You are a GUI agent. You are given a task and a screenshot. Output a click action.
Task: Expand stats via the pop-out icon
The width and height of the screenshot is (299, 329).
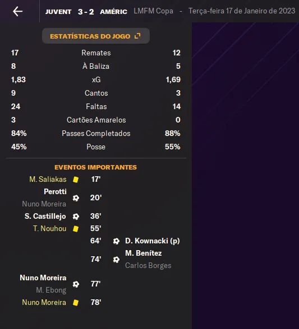(x=137, y=36)
